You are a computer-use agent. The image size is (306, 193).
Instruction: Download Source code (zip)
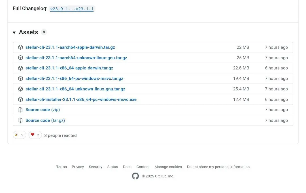pyautogui.click(x=42, y=110)
